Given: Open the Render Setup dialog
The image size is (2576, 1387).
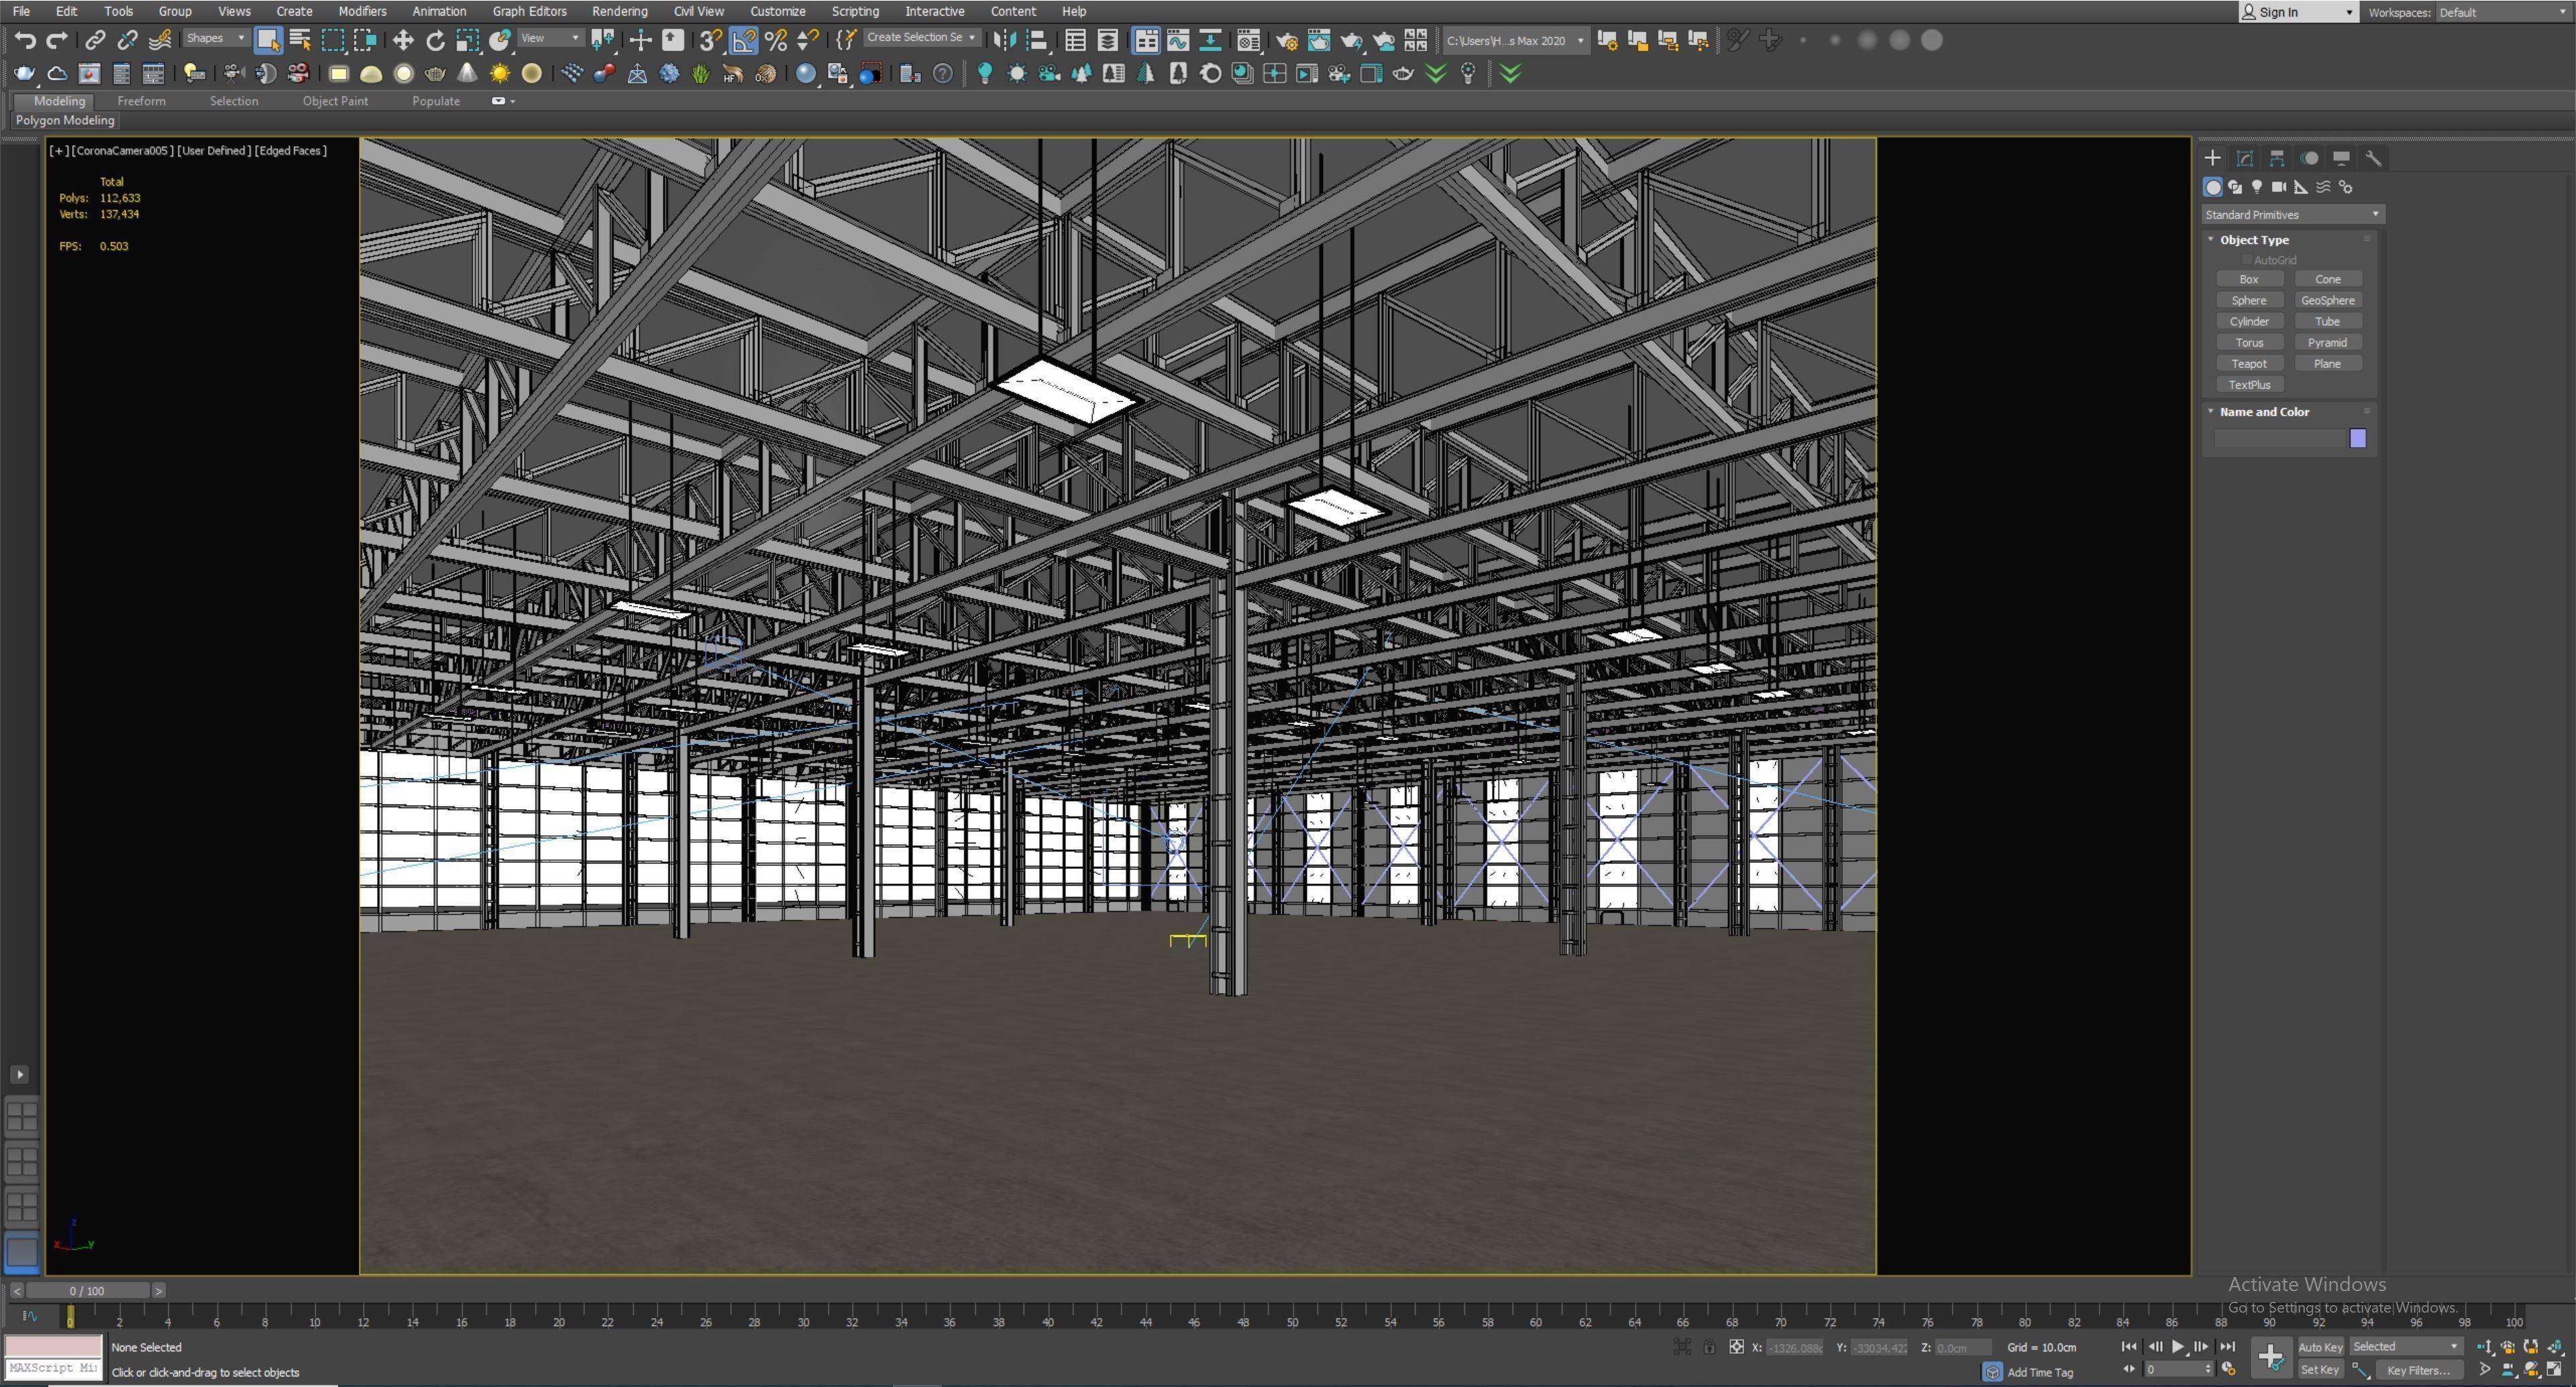Looking at the screenshot, I should coord(1287,40).
